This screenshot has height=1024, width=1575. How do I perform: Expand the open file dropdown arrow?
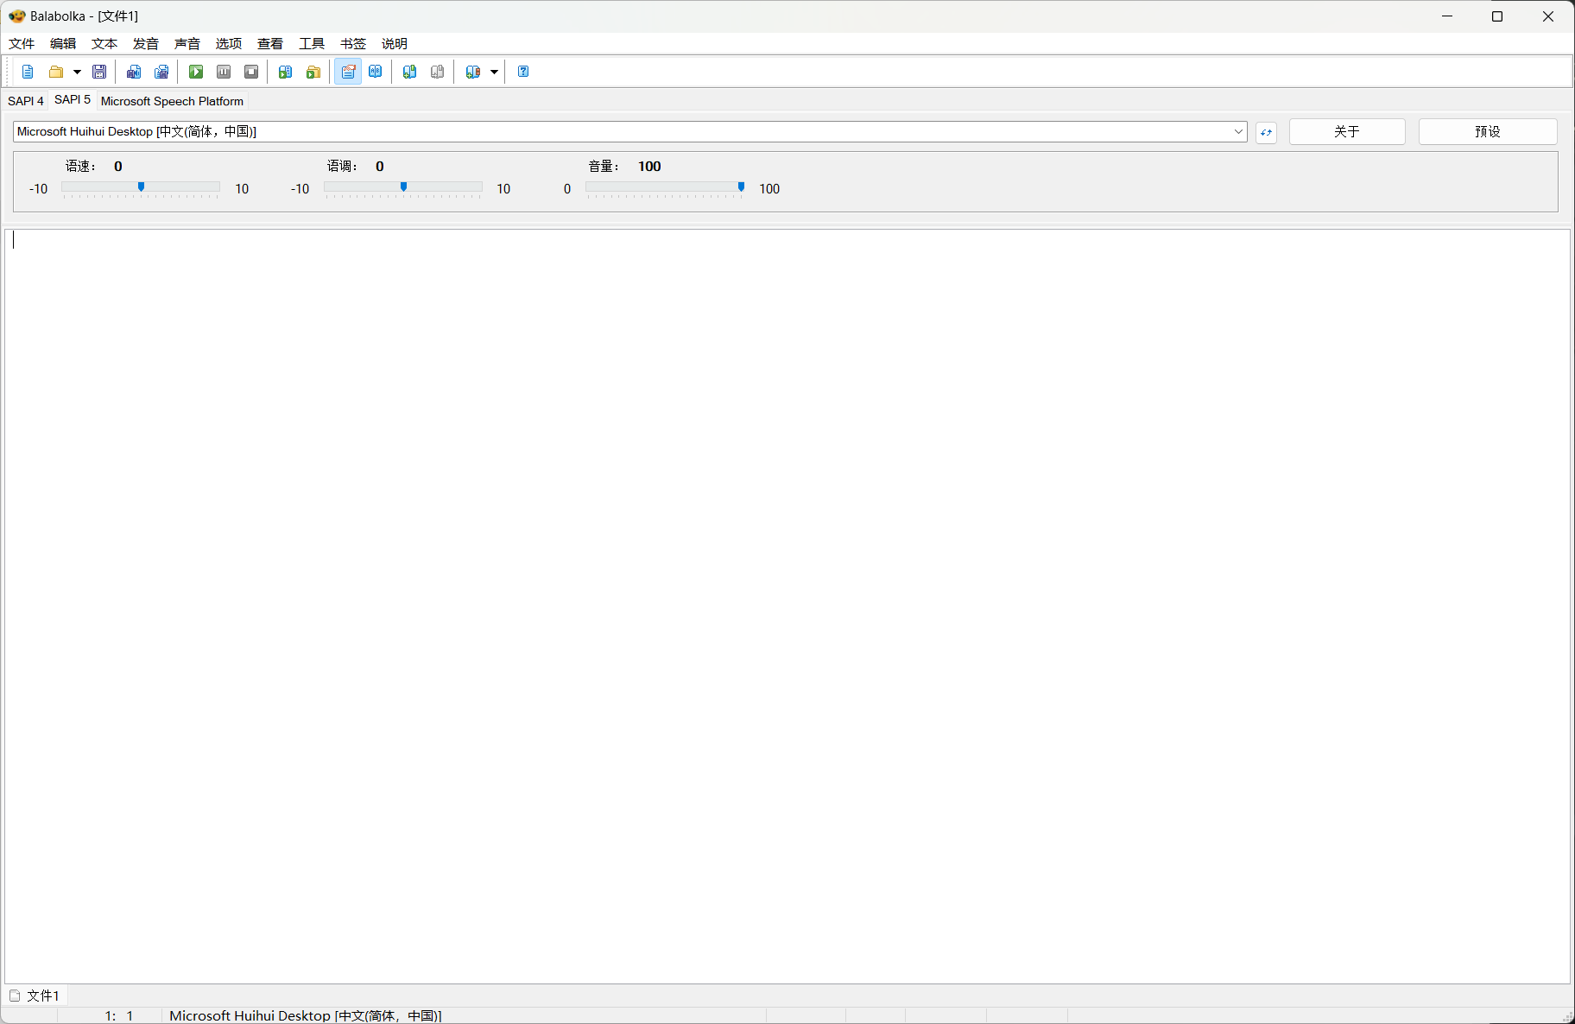pos(77,72)
